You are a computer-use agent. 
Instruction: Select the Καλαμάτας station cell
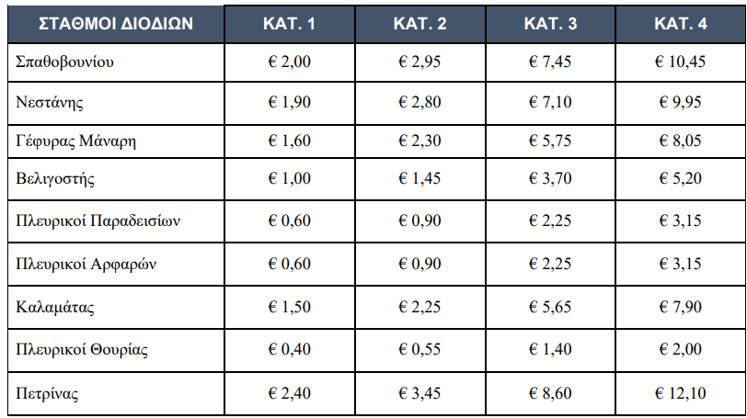[56, 308]
